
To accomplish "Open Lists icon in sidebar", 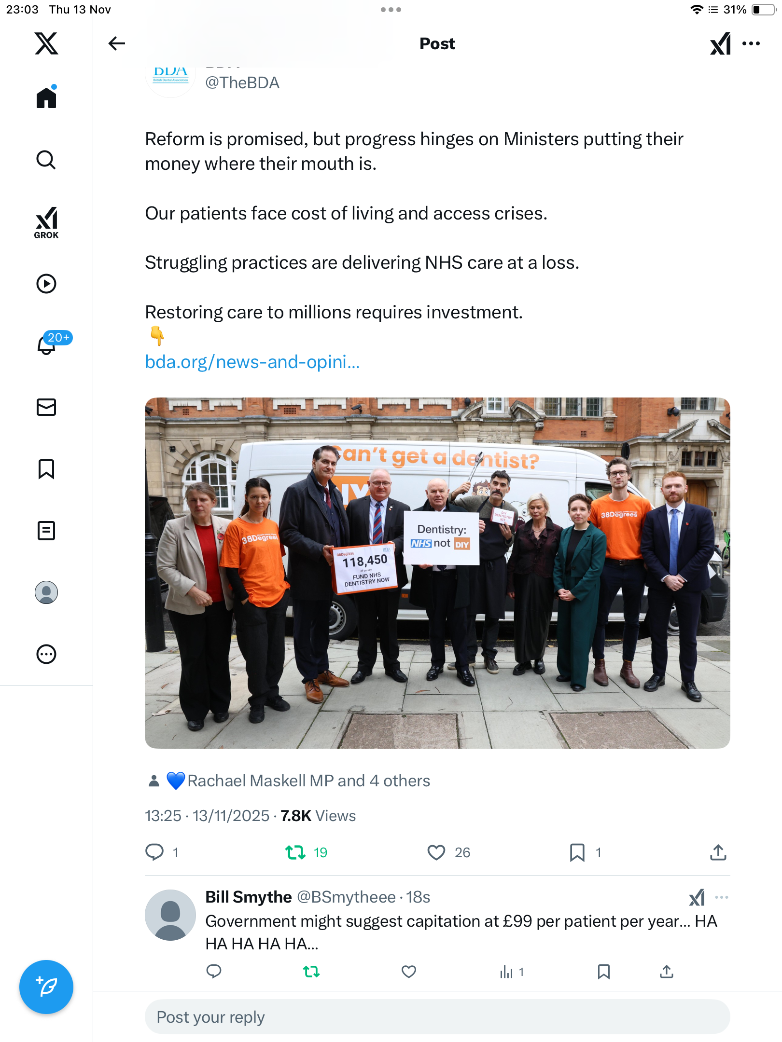I will [46, 531].
